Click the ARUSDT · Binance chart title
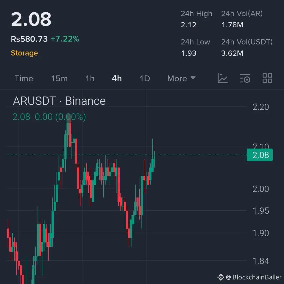This screenshot has width=284, height=284. 59,101
